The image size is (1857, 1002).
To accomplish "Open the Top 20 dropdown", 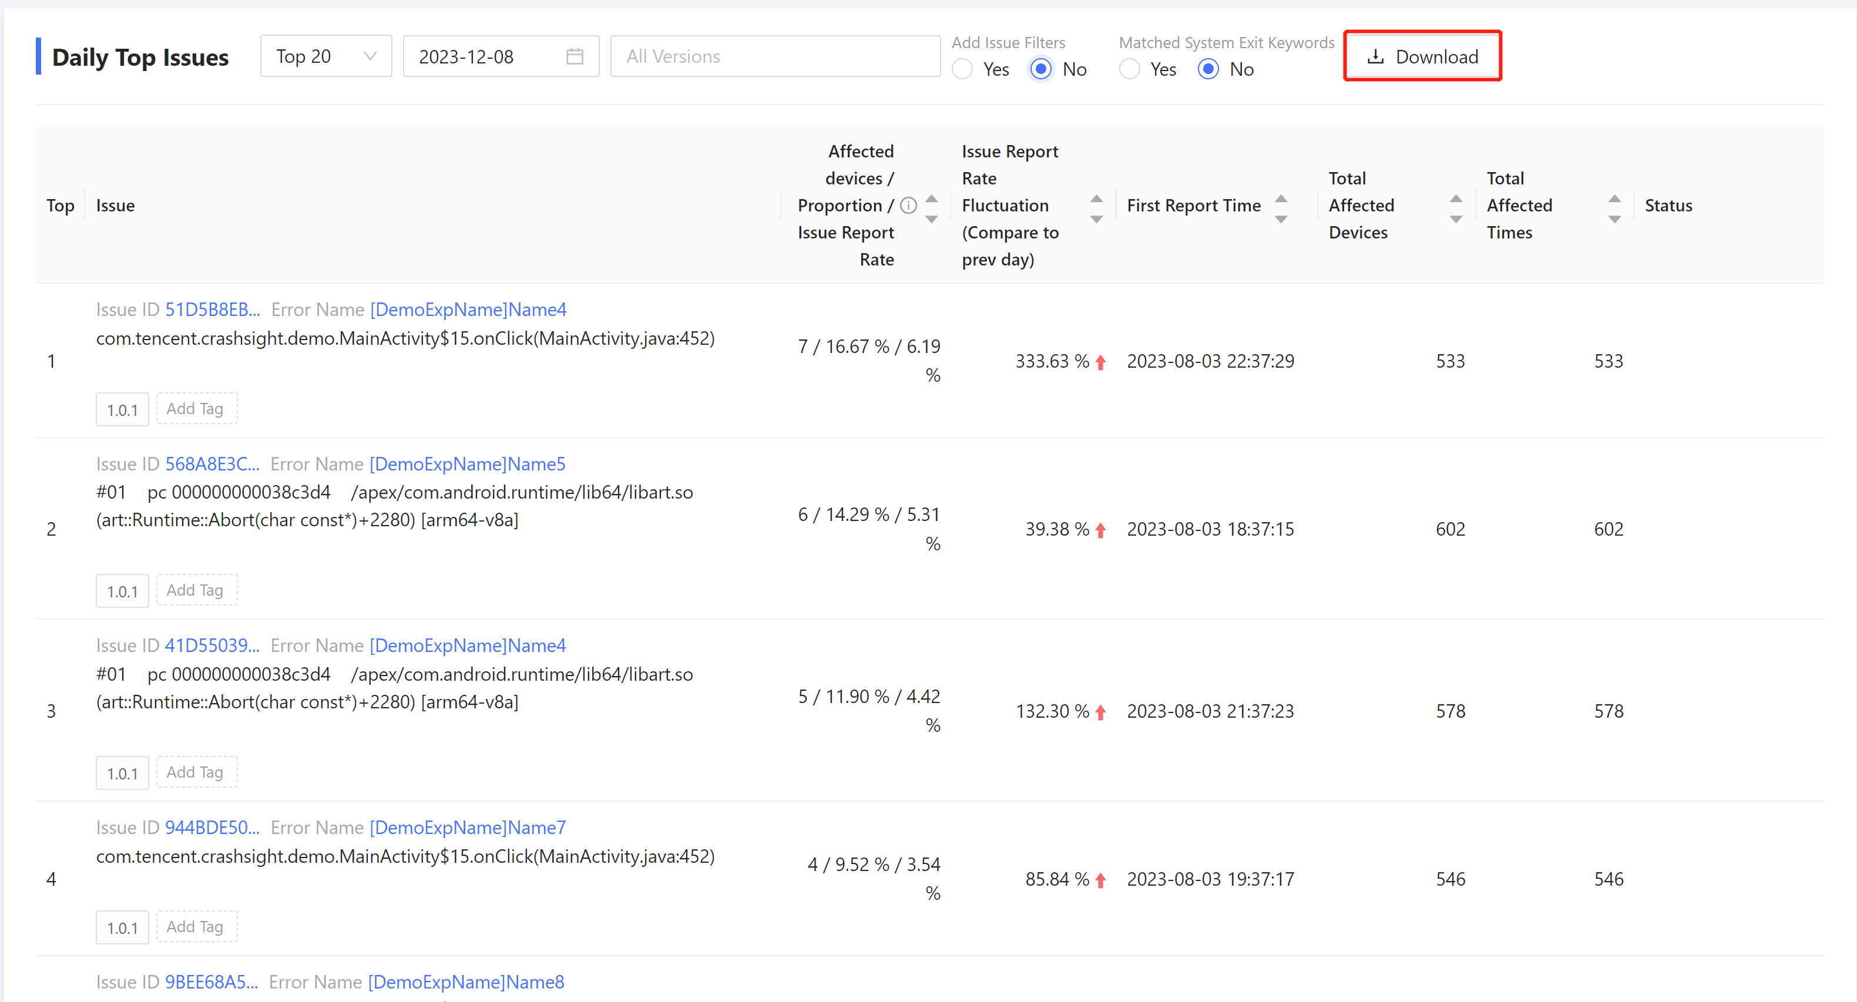I will pyautogui.click(x=326, y=56).
